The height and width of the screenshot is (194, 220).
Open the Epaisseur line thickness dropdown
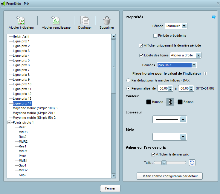[169, 120]
